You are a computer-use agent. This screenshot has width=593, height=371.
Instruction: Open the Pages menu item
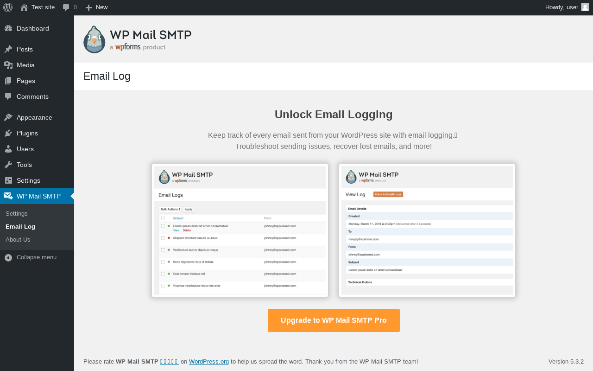pyautogui.click(x=37, y=81)
